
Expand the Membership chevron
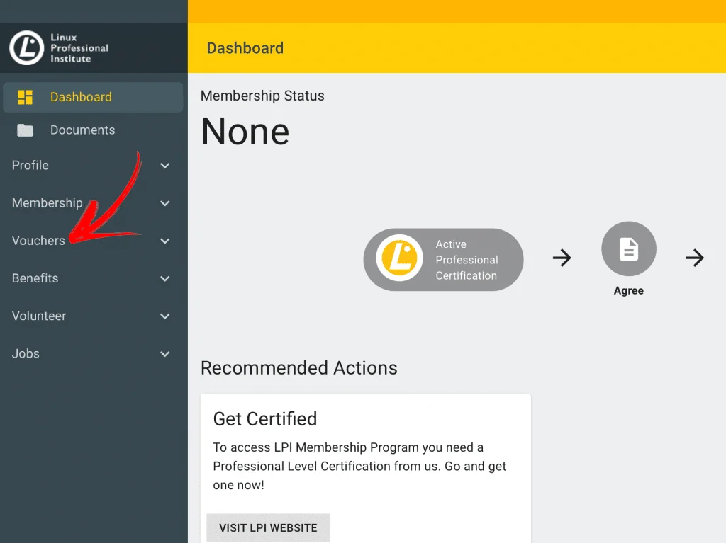(x=165, y=203)
